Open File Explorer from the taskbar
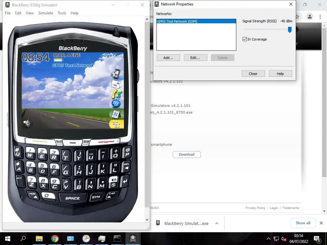 click(x=39, y=239)
